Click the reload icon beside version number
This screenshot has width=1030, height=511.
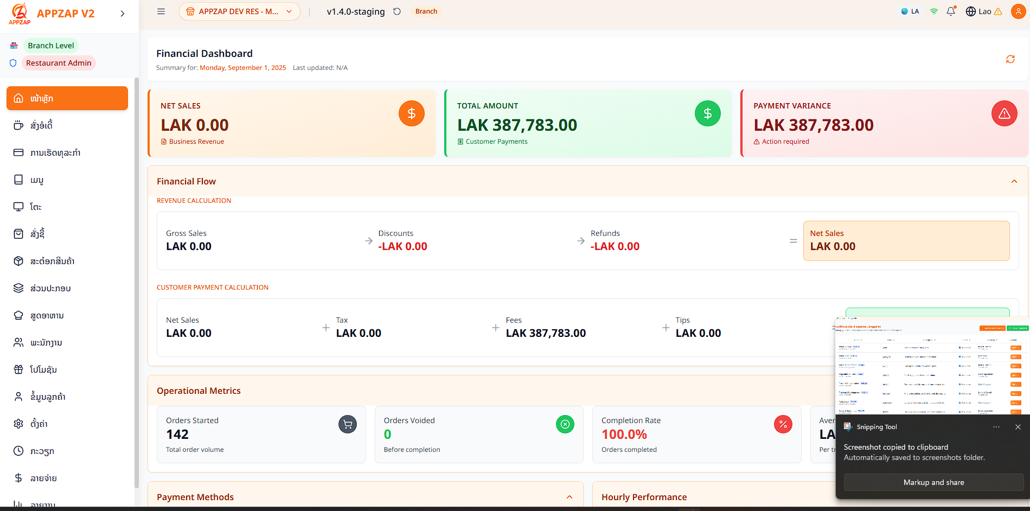click(397, 11)
